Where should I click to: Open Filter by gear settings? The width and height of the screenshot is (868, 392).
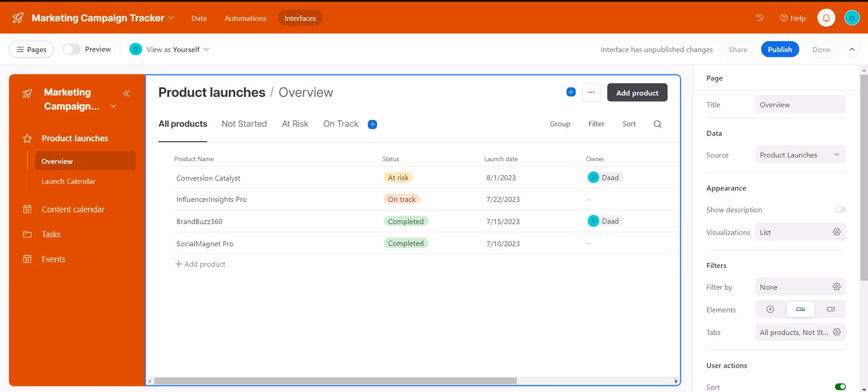(x=837, y=287)
